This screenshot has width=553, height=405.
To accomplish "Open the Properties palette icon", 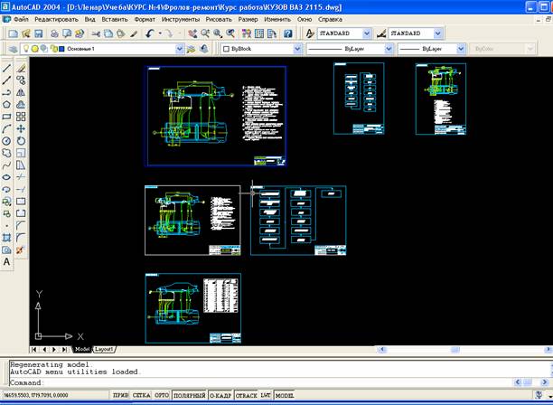I will [x=247, y=33].
